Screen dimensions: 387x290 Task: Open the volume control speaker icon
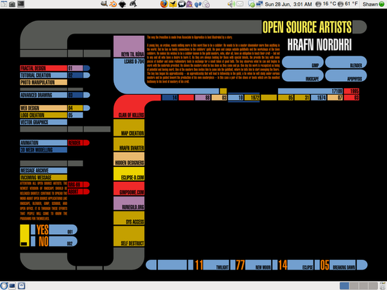[231, 4]
